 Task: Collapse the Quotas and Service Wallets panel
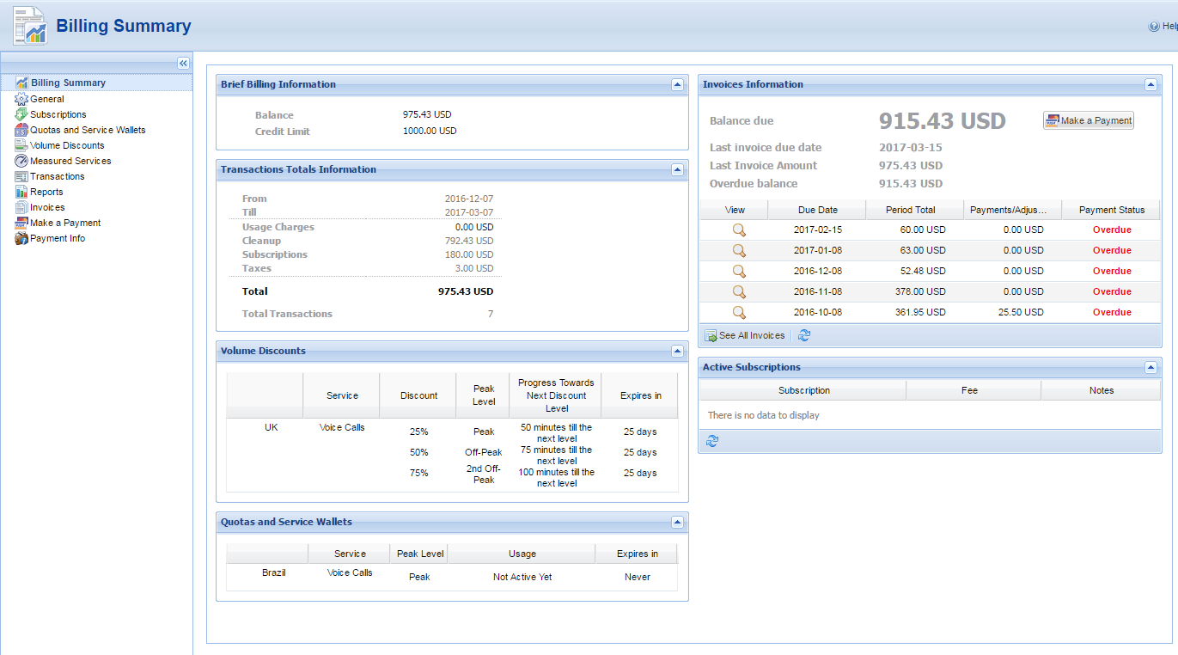pos(677,523)
